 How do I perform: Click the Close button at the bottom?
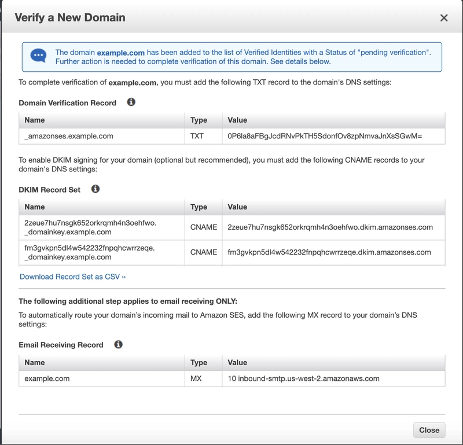429,430
